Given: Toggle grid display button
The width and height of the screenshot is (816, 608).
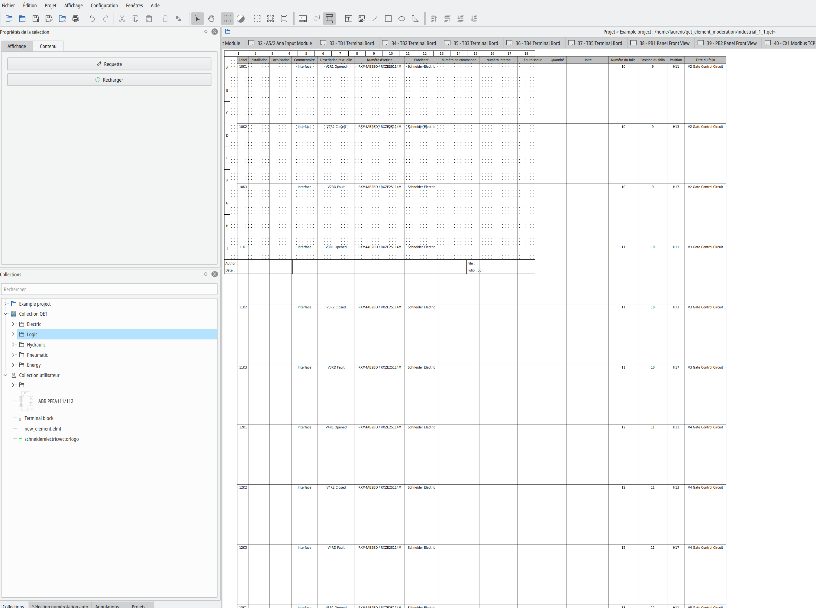Looking at the screenshot, I should coord(227,18).
